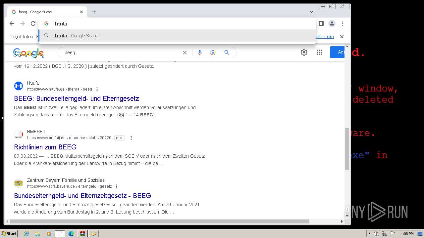Image resolution: width=424 pixels, height=238 pixels.
Task: Open a new browser tab
Action: [x=94, y=12]
